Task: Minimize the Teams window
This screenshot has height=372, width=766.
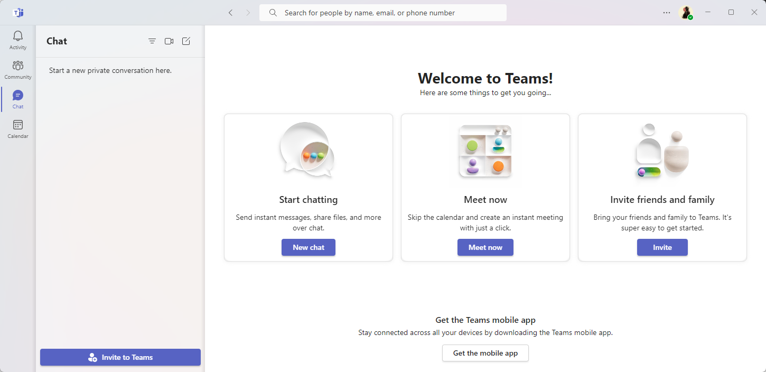Action: tap(708, 12)
